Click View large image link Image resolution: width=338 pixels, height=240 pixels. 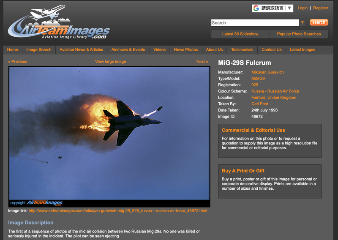110,62
